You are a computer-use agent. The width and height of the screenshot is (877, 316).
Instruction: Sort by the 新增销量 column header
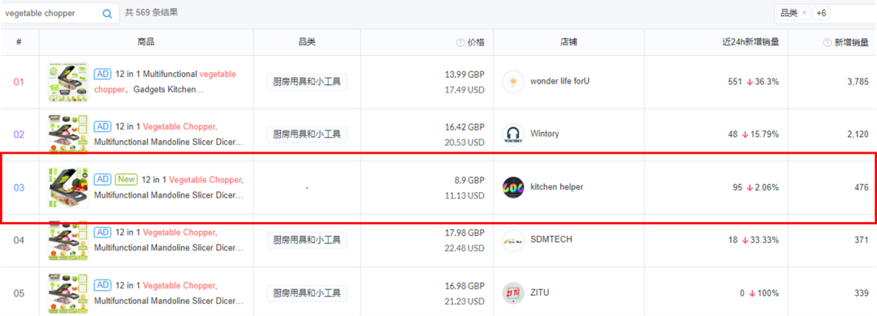click(852, 42)
